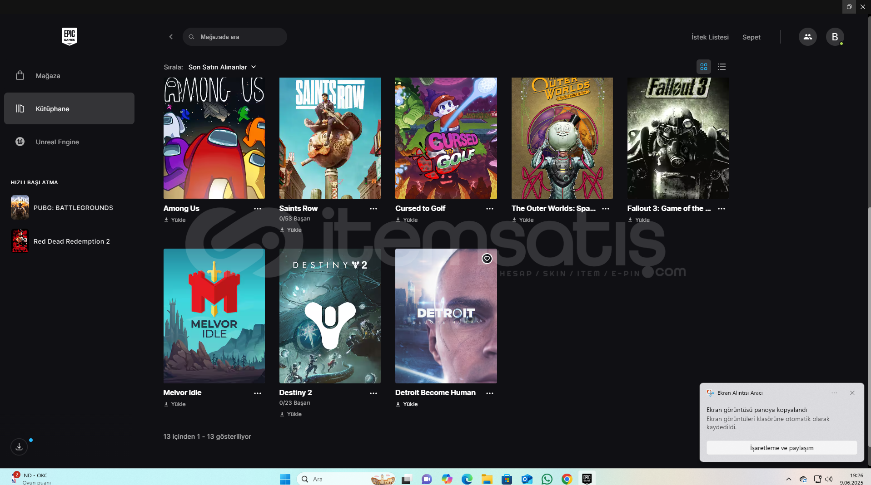Open the friends list icon
The width and height of the screenshot is (871, 485).
(807, 37)
